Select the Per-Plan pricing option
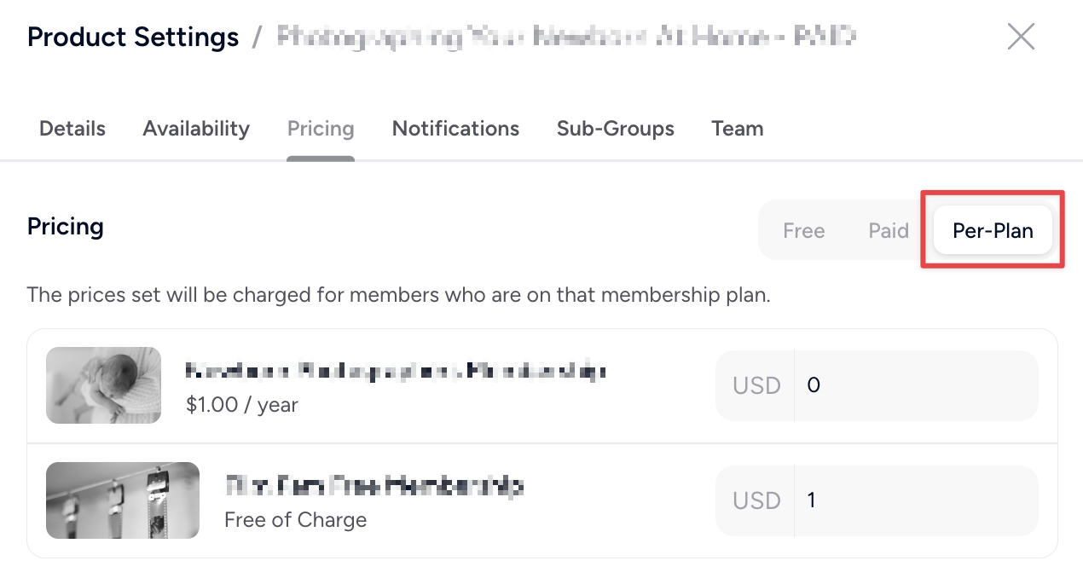Screen dimensions: 1083x578 pos(993,231)
